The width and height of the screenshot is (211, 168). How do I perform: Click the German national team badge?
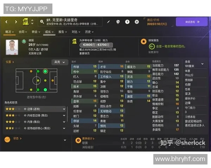(24, 41)
